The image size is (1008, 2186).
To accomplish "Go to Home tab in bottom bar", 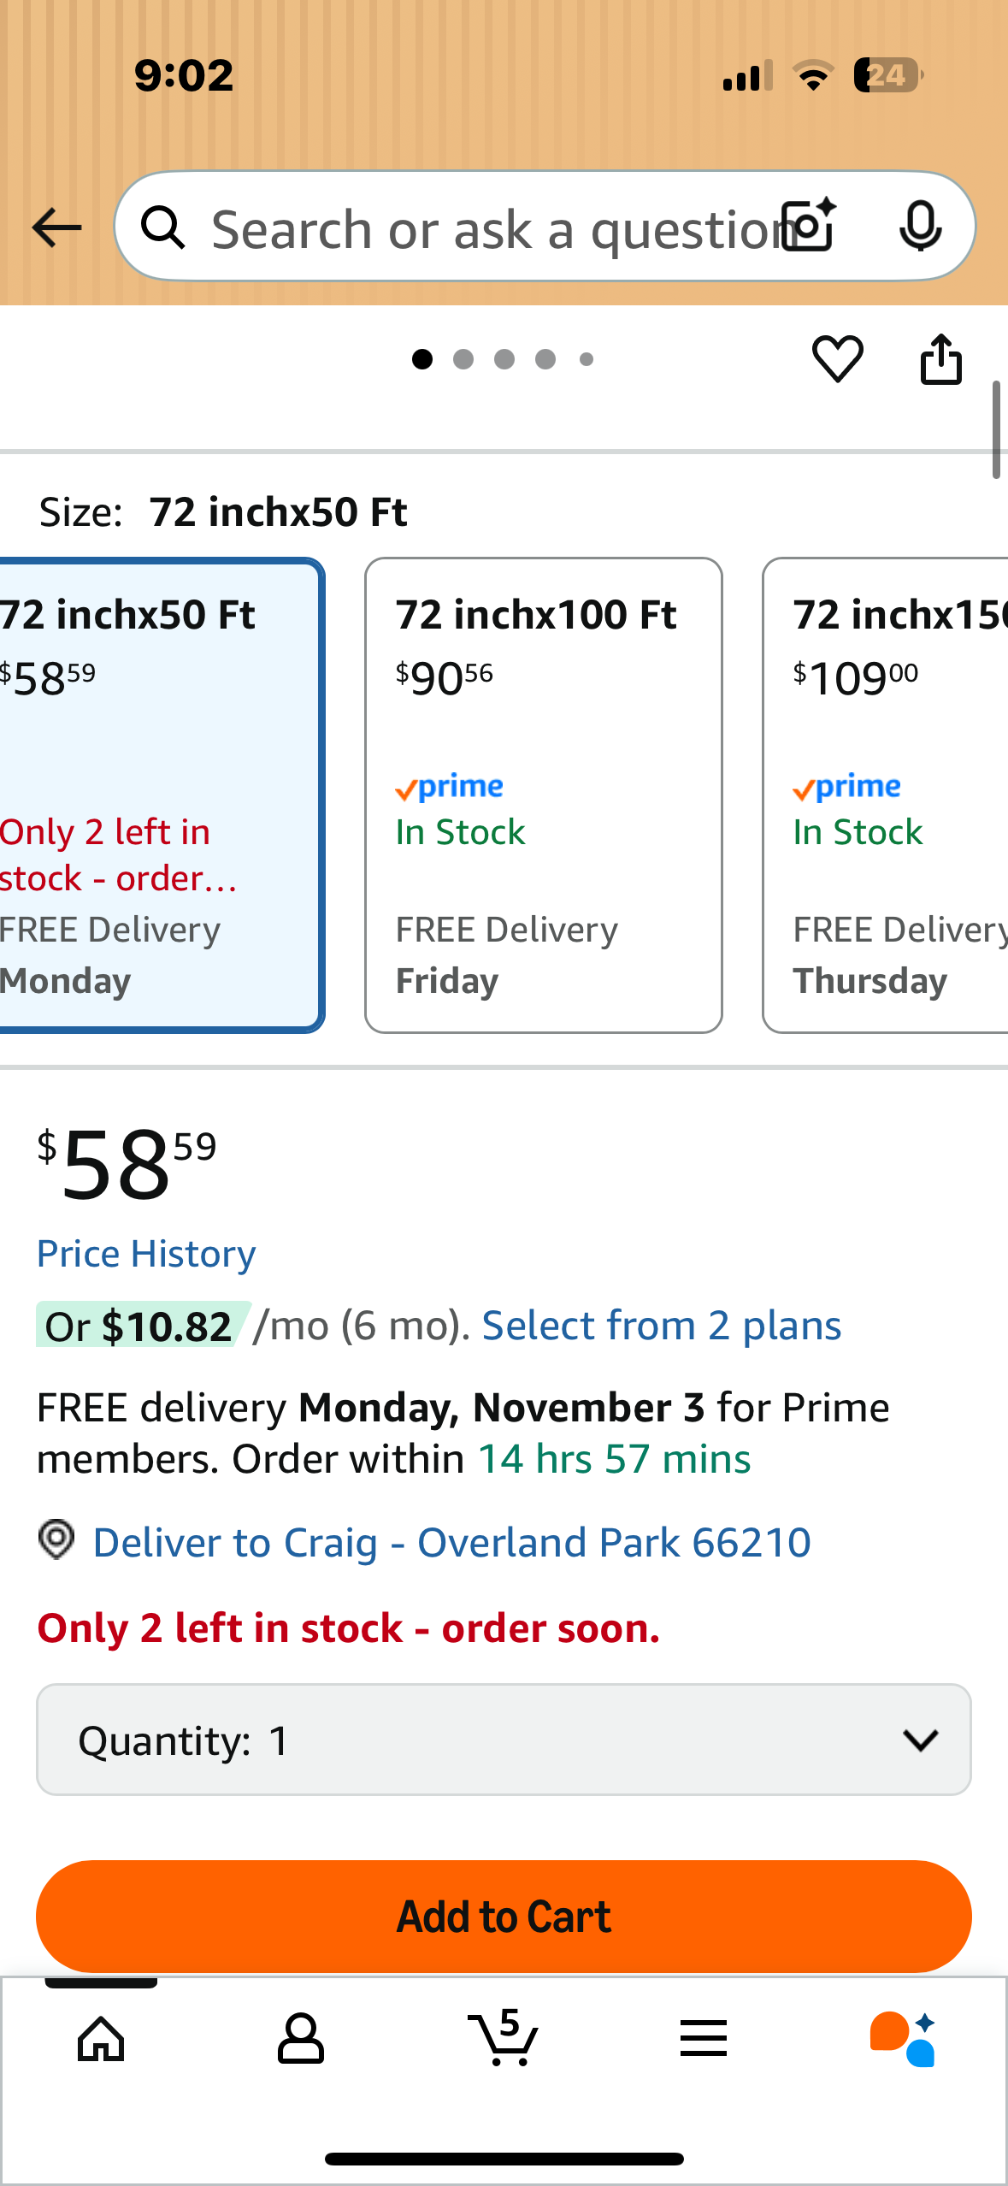I will pos(101,2039).
